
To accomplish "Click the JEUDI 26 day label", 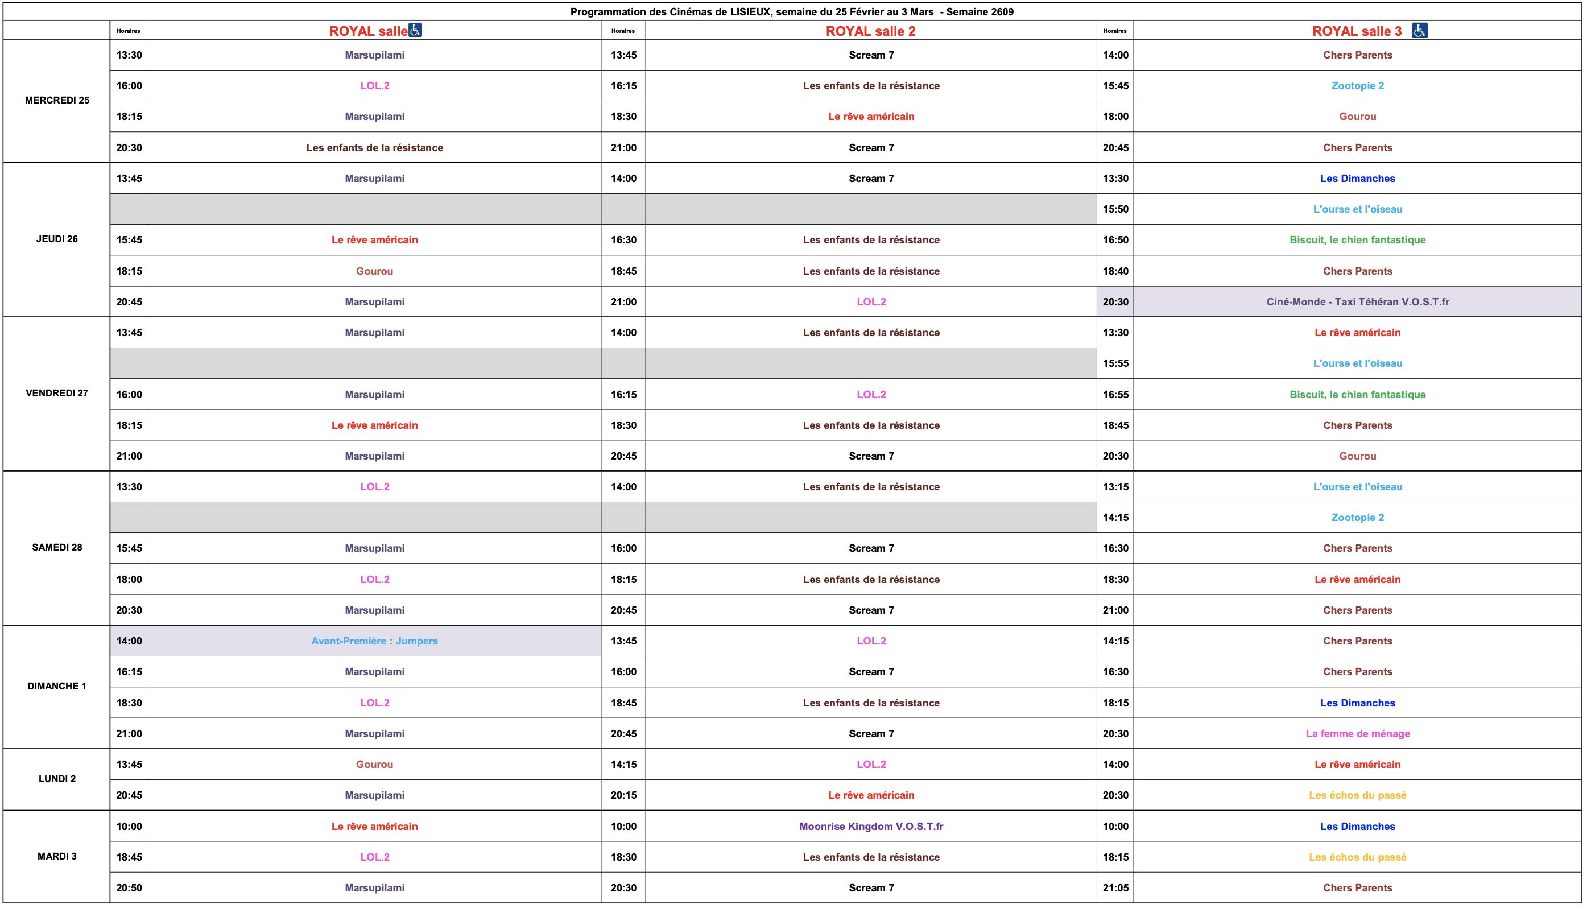I will click(x=57, y=239).
